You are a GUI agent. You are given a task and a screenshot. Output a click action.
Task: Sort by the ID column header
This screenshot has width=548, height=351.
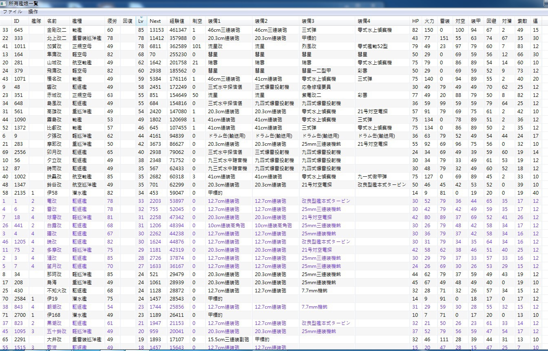pyautogui.click(x=17, y=21)
